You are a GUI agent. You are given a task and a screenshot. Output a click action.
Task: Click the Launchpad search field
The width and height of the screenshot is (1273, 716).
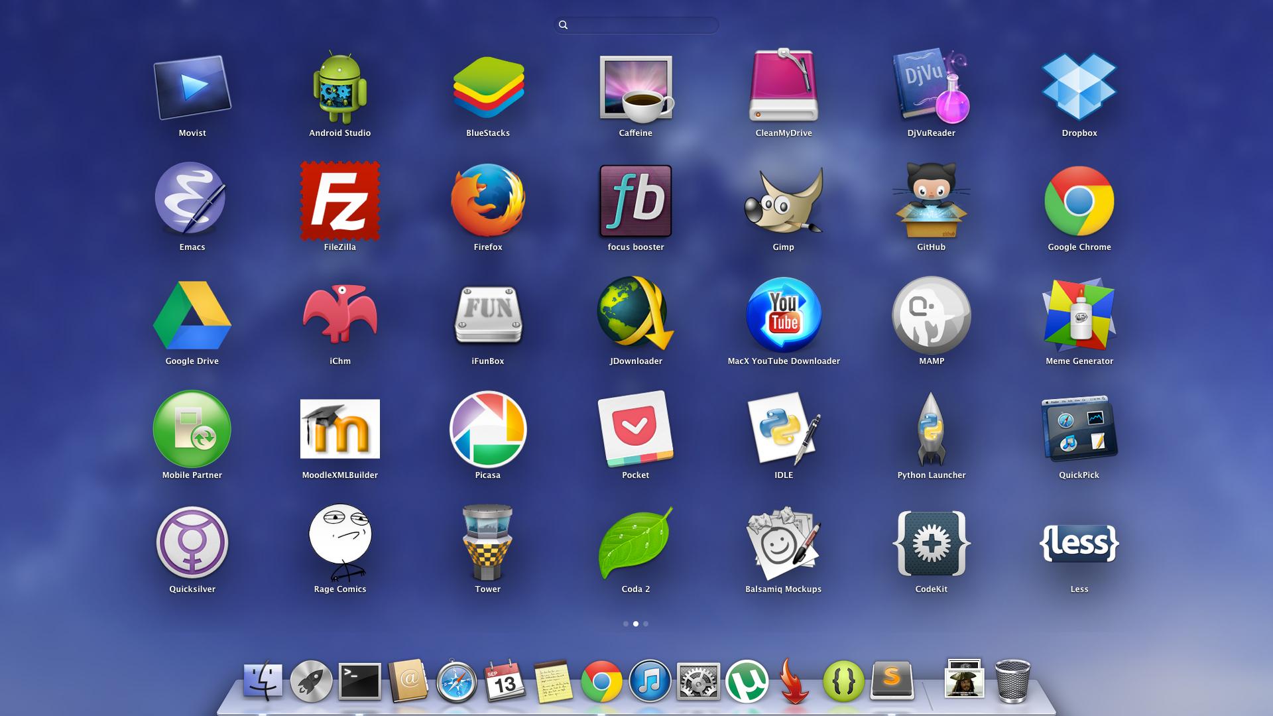click(x=636, y=25)
